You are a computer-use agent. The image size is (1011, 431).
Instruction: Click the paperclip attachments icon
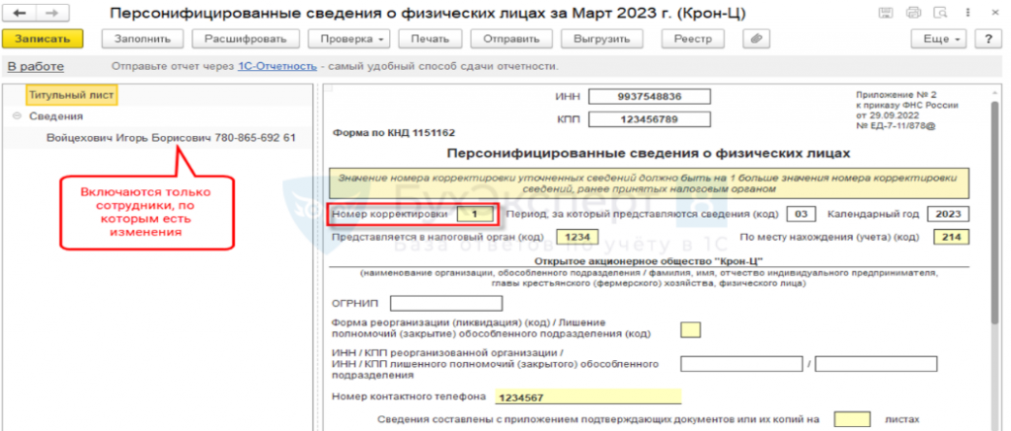[x=756, y=38]
